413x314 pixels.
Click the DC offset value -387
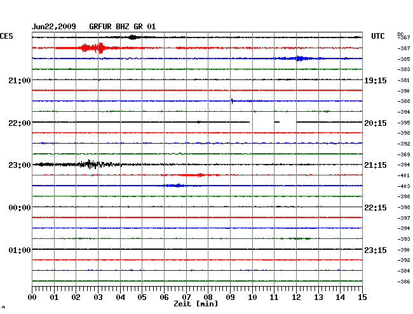click(x=403, y=48)
